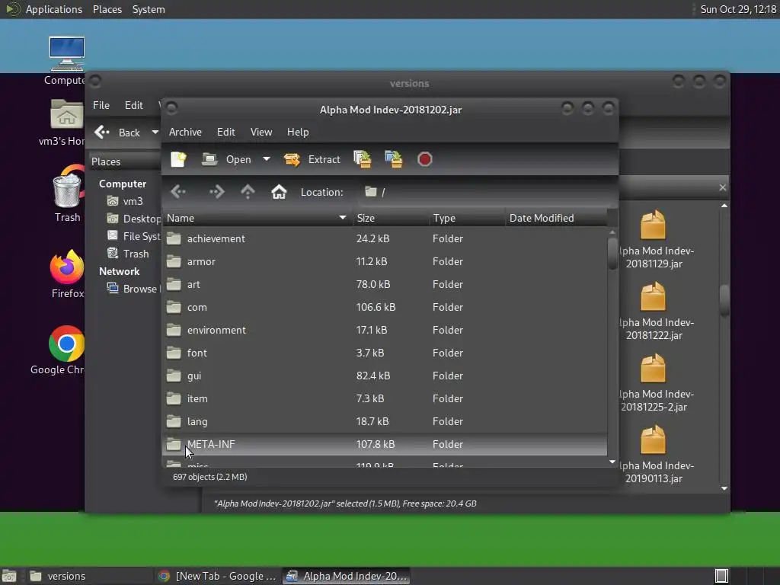Select the META-INF folder row
Screen dimensions: 780x585
coord(385,444)
